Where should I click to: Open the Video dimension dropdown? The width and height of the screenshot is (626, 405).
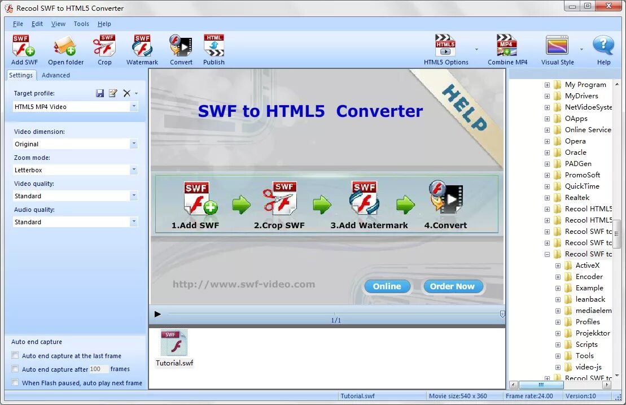[134, 144]
